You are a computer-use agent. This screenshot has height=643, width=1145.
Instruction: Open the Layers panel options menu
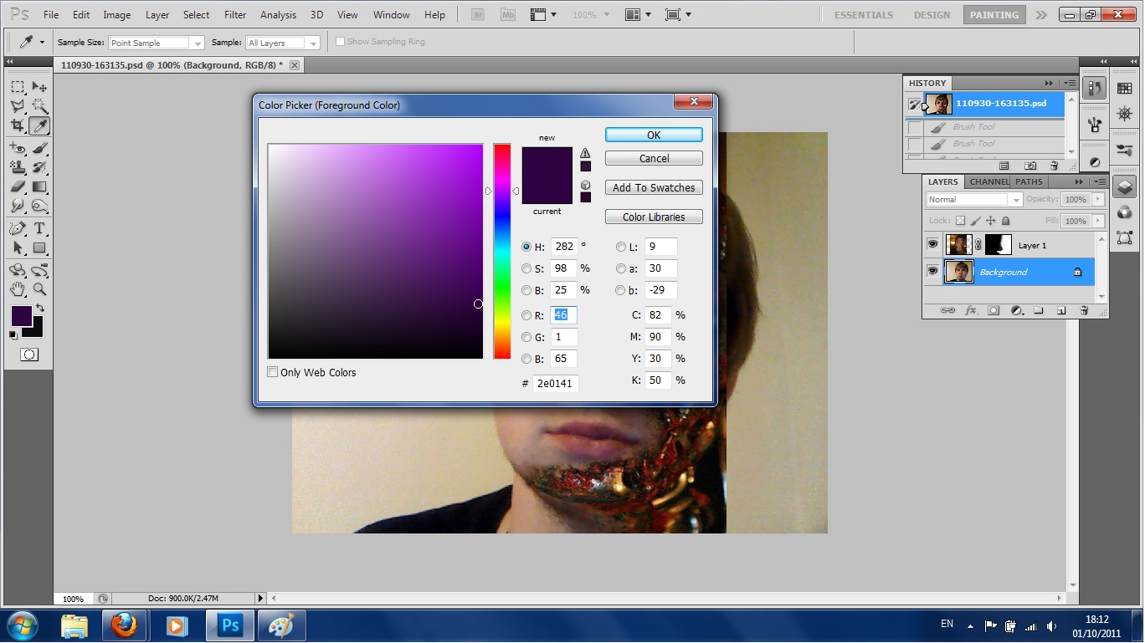tap(1099, 181)
